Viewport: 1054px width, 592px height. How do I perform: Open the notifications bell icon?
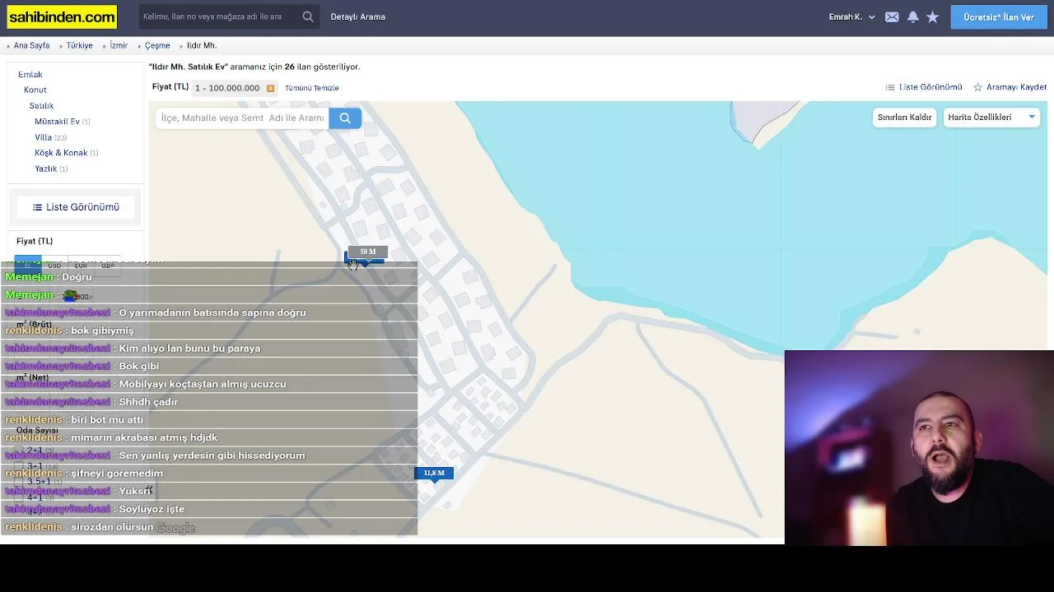[913, 16]
